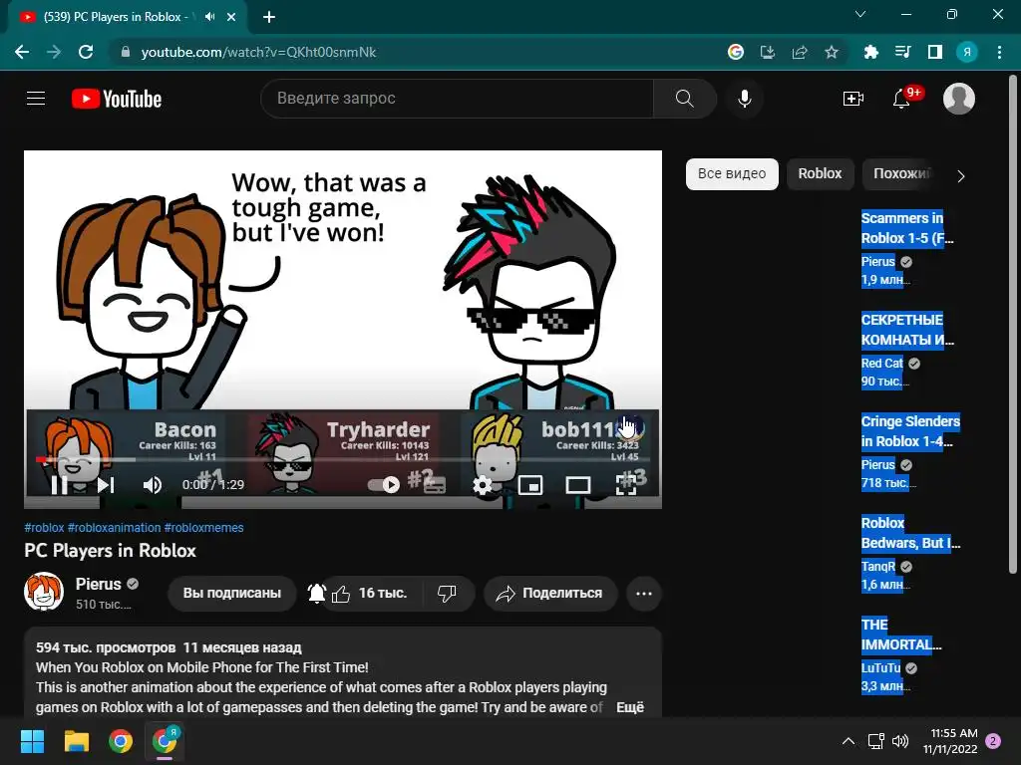
Task: Open the notifications bell with 9+ badge
Action: [901, 99]
